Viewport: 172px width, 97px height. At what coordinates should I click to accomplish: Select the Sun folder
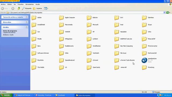(36, 32)
